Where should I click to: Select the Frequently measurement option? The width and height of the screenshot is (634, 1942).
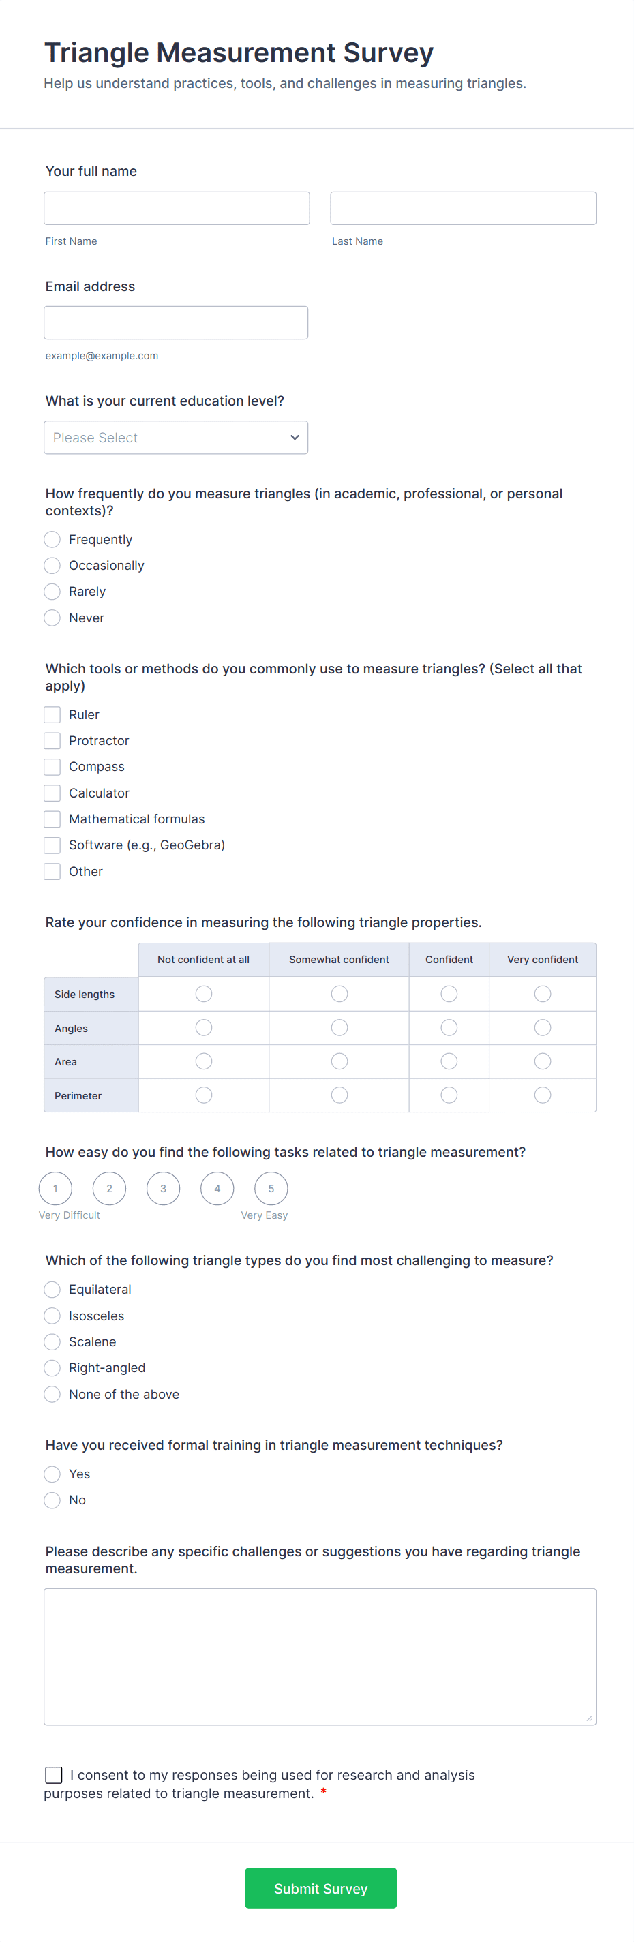(x=52, y=539)
